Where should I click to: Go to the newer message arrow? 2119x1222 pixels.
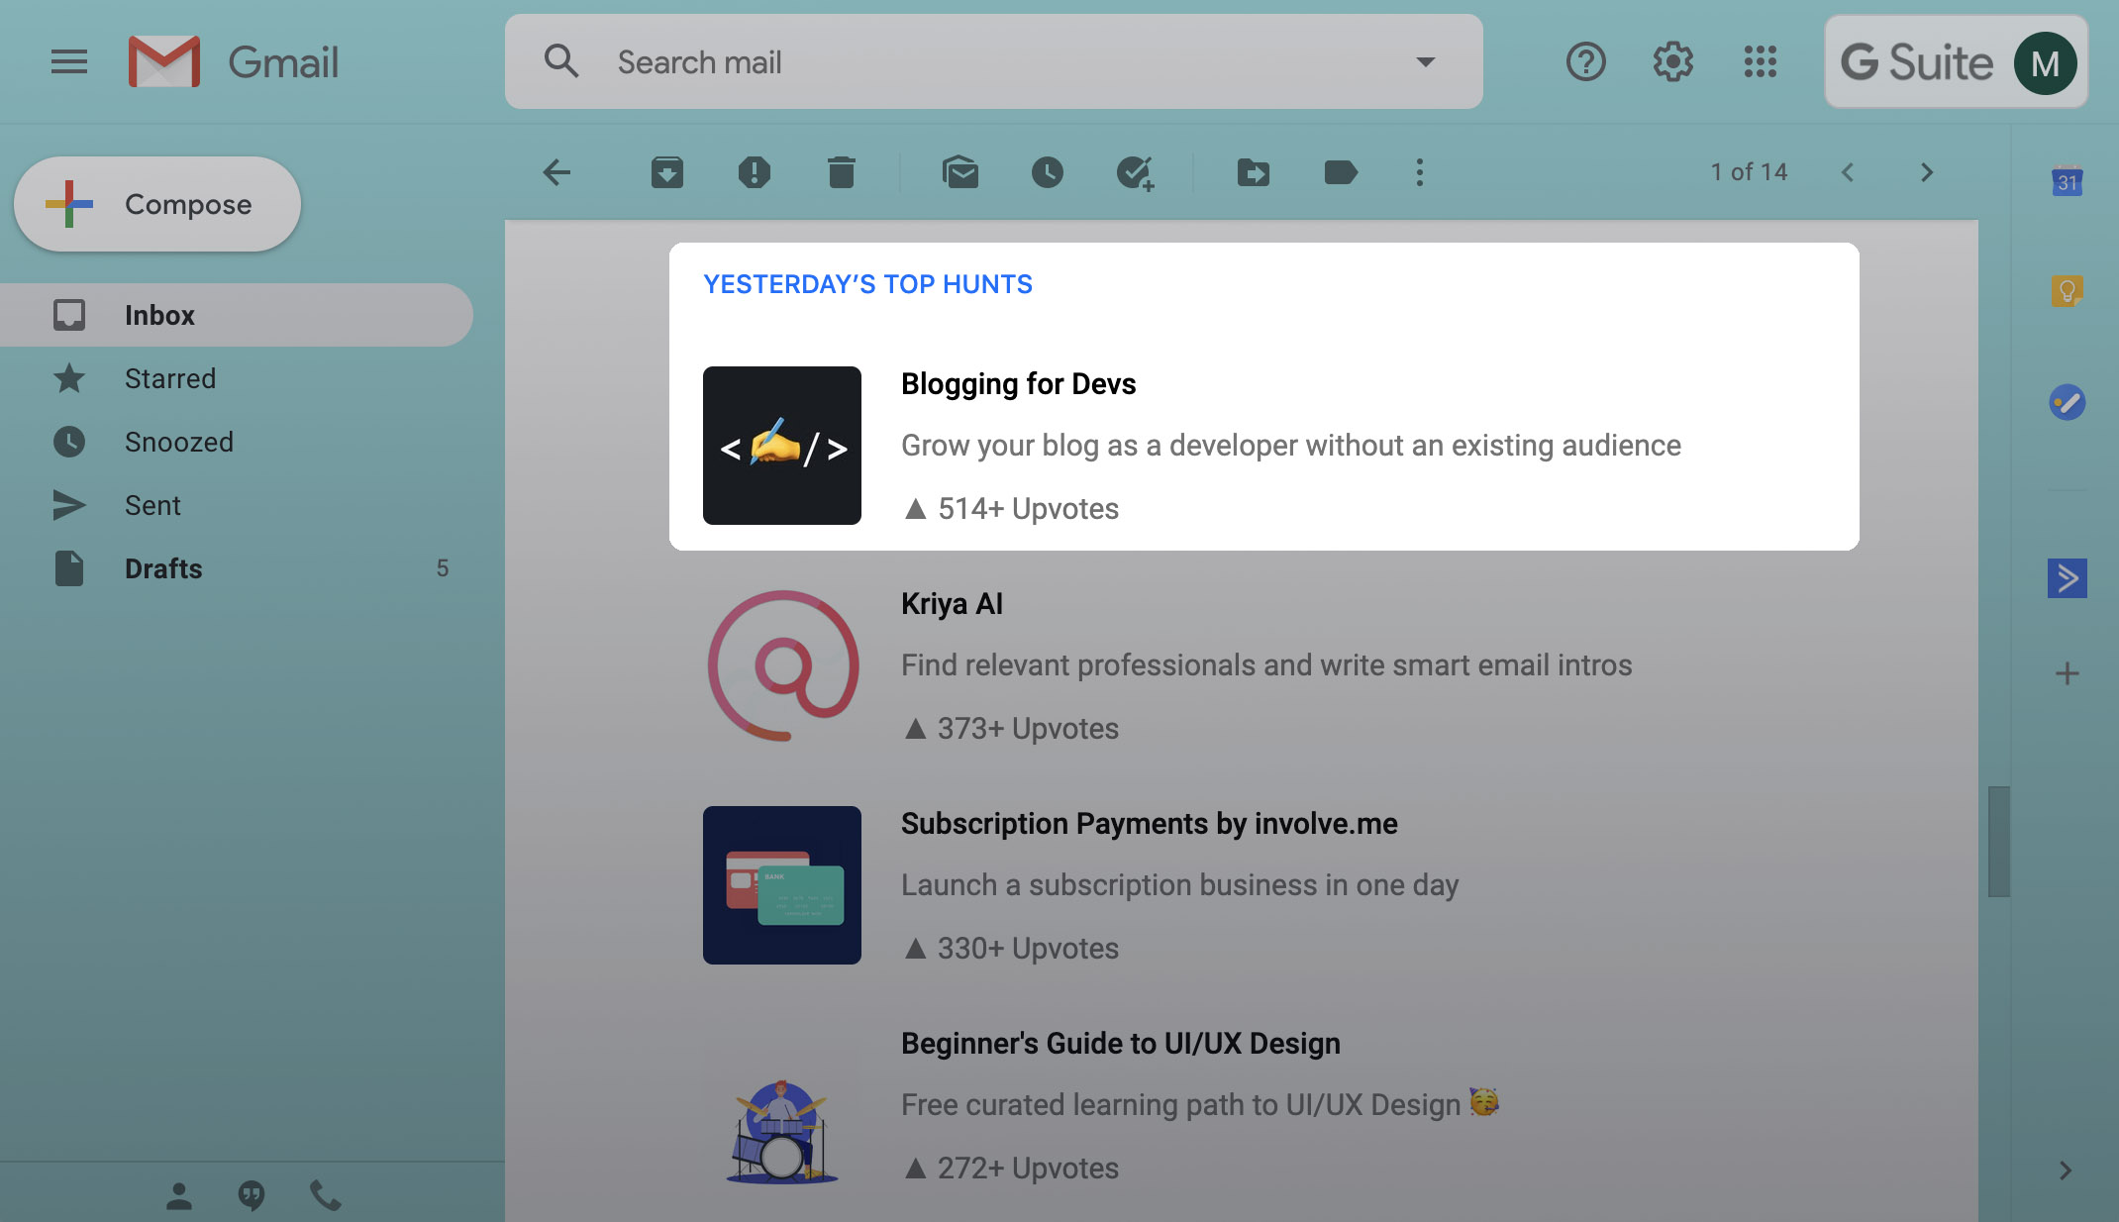[1848, 172]
